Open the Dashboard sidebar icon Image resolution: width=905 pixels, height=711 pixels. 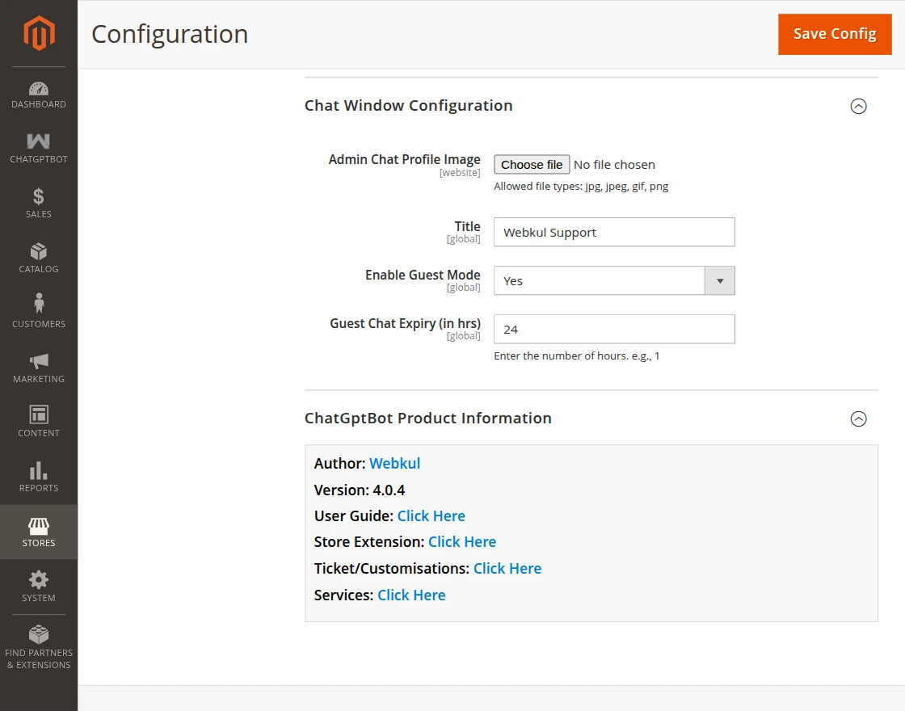tap(39, 95)
